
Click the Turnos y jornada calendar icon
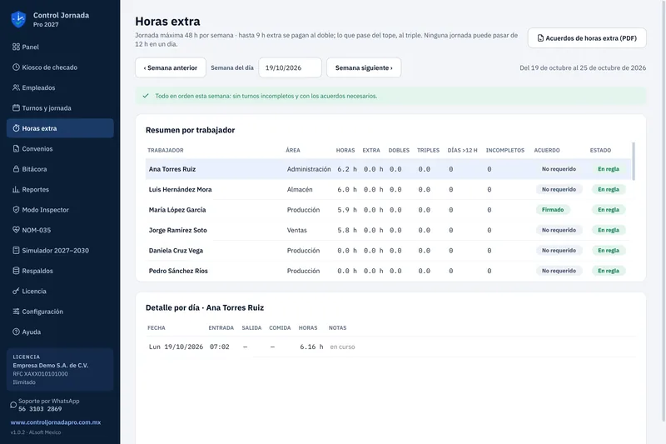pos(16,108)
